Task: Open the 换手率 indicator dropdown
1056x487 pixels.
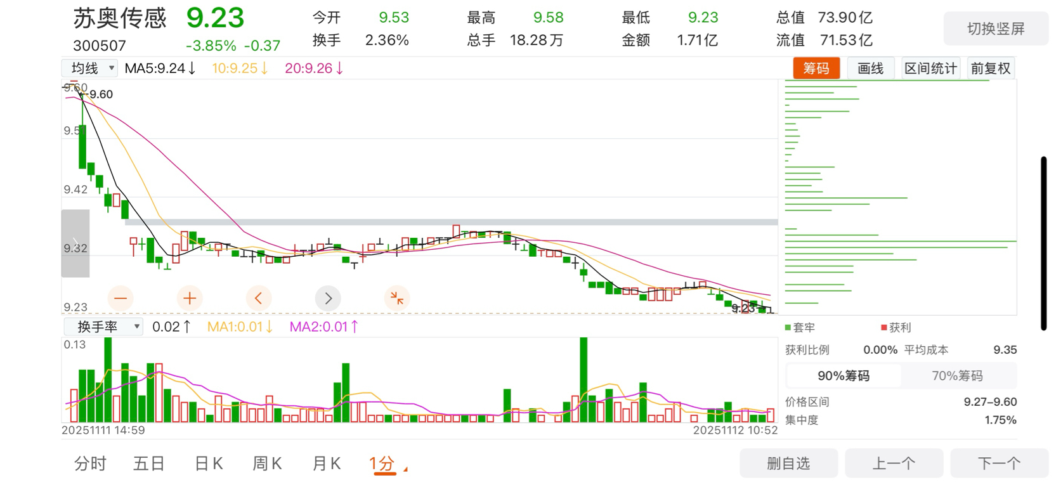Action: tap(103, 327)
